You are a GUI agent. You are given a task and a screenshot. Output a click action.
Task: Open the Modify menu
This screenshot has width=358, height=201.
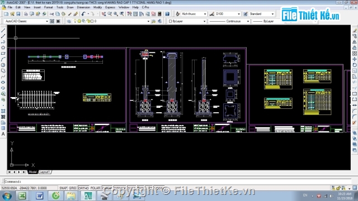(97, 7)
